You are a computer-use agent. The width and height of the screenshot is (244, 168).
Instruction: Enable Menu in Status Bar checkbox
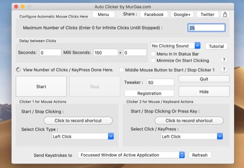pyautogui.click(x=153, y=54)
